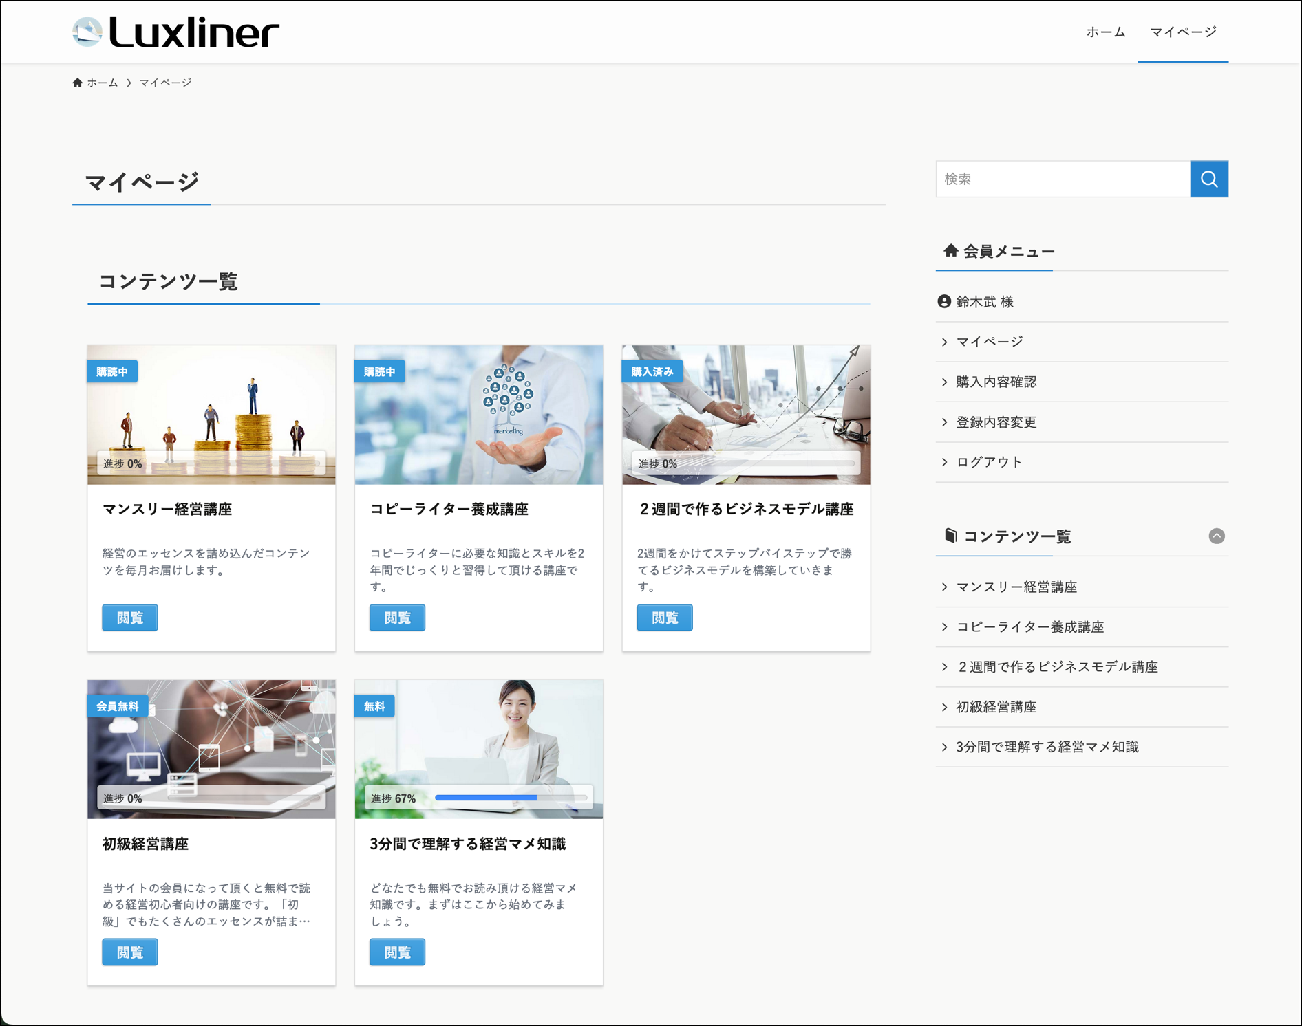Click the 購読中 badge on マンスリー経営講座
Screen dimensions: 1302x1026
[112, 371]
